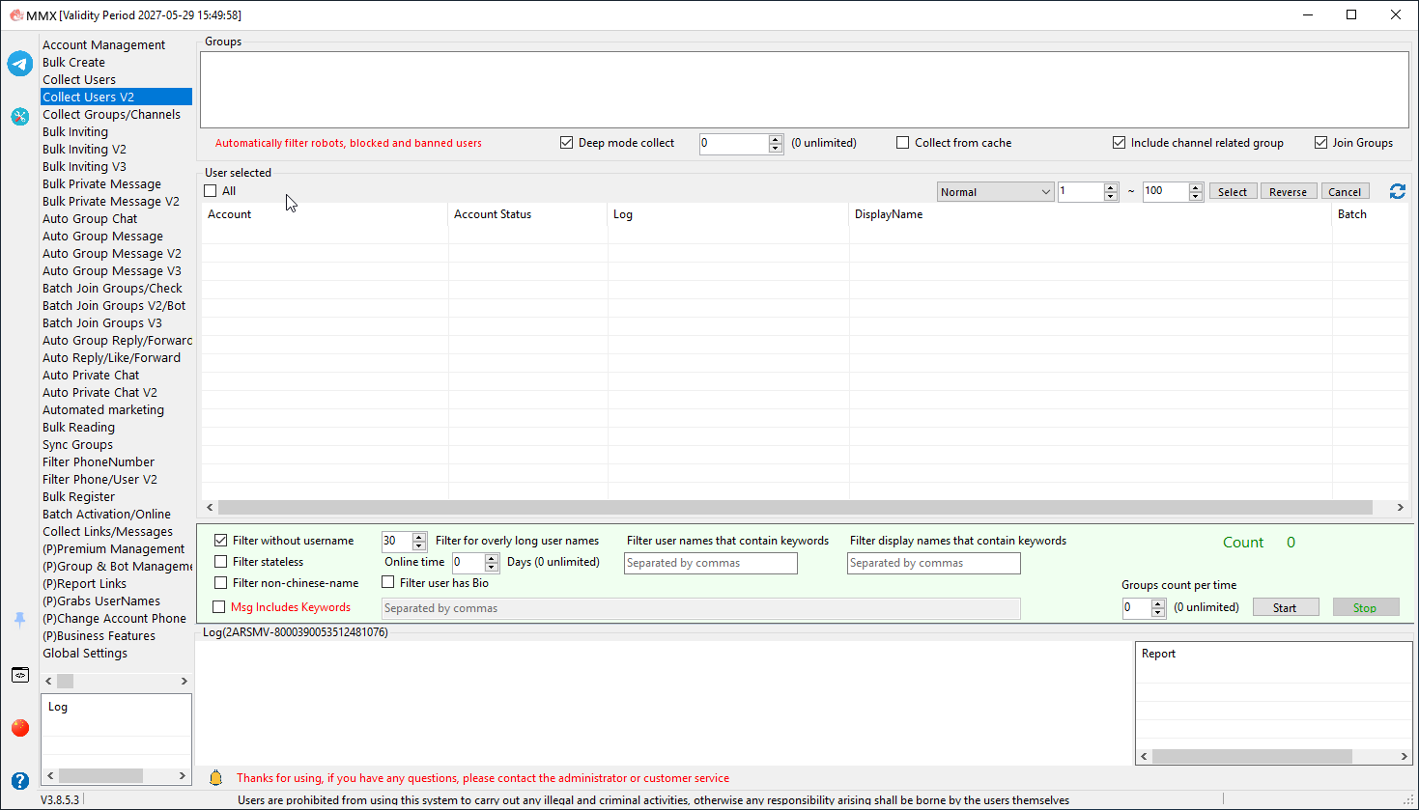Viewport: 1419px width, 810px height.
Task: Check the All checkbox under User selected
Action: (x=210, y=191)
